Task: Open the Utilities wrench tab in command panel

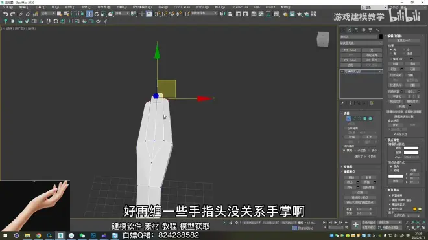Action: [x=377, y=30]
